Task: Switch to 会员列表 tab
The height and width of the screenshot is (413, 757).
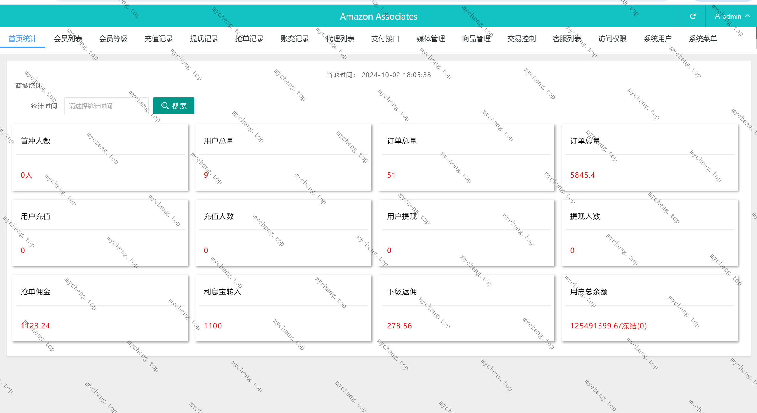Action: pyautogui.click(x=68, y=39)
